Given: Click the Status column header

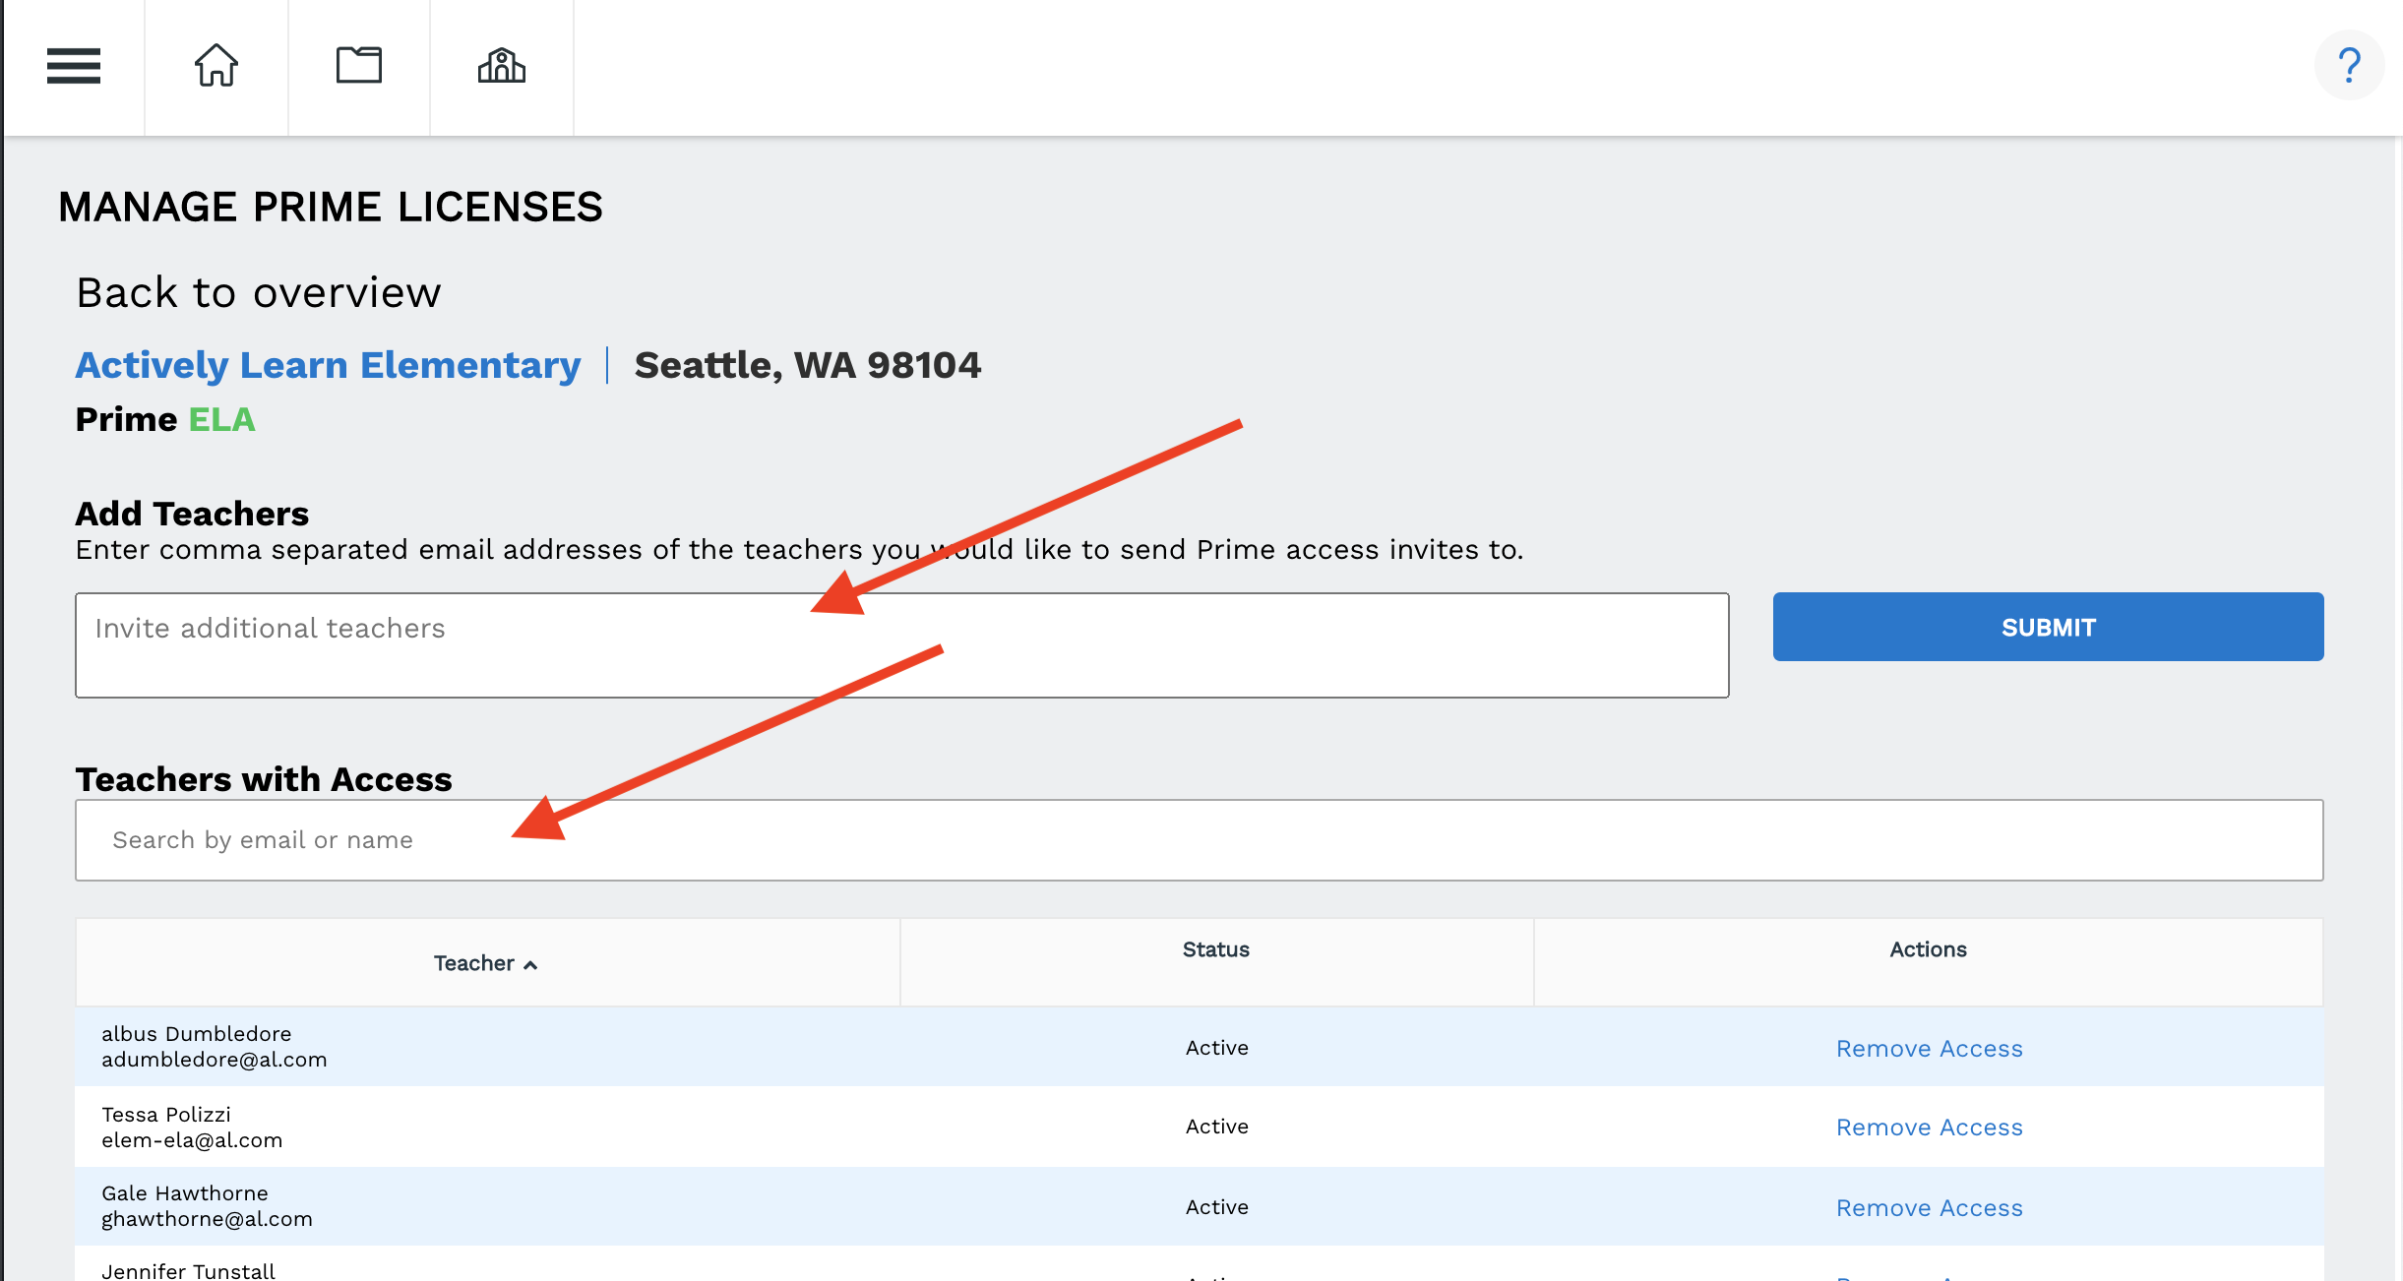Looking at the screenshot, I should tap(1215, 949).
